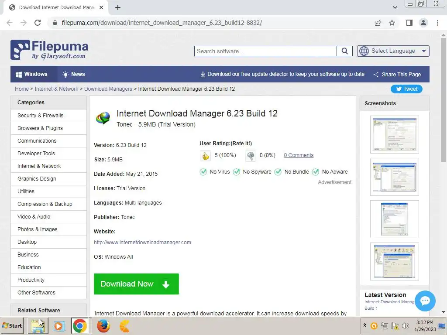This screenshot has height=335, width=447.
Task: Go to Home breadcrumb
Action: click(22, 89)
